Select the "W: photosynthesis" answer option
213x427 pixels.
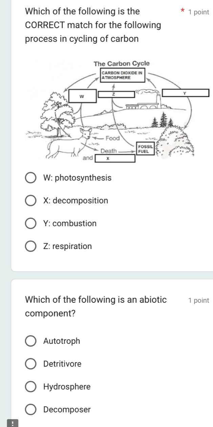(31, 178)
